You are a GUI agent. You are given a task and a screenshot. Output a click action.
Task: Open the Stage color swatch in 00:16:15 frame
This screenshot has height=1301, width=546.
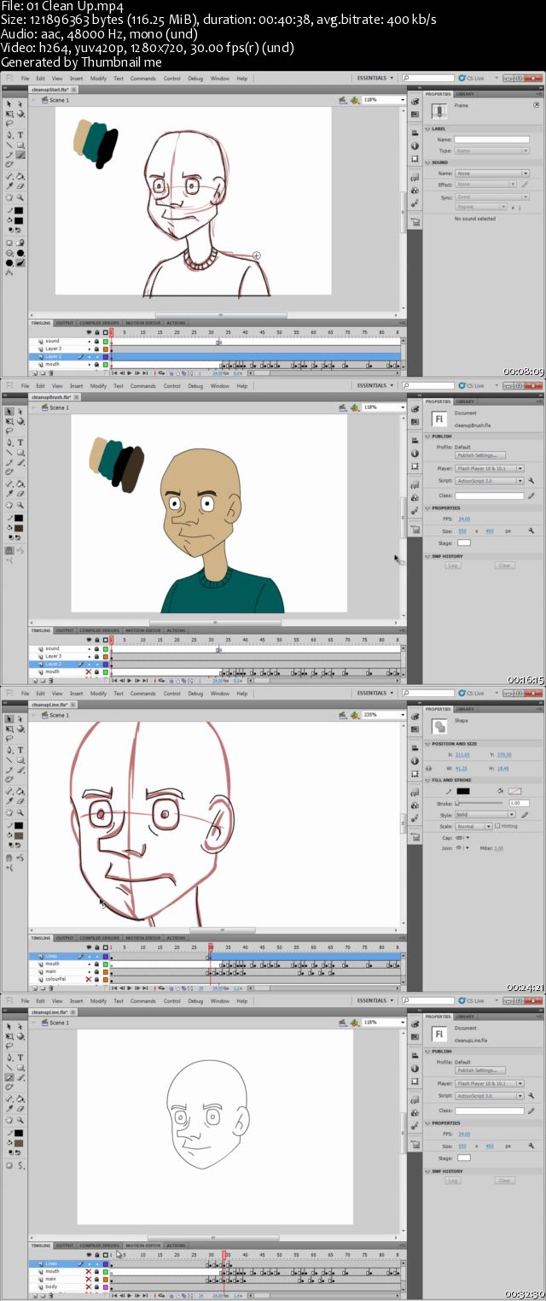(x=464, y=542)
